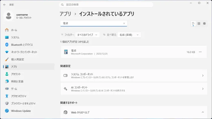Open the システム settings page

click(x=29, y=37)
